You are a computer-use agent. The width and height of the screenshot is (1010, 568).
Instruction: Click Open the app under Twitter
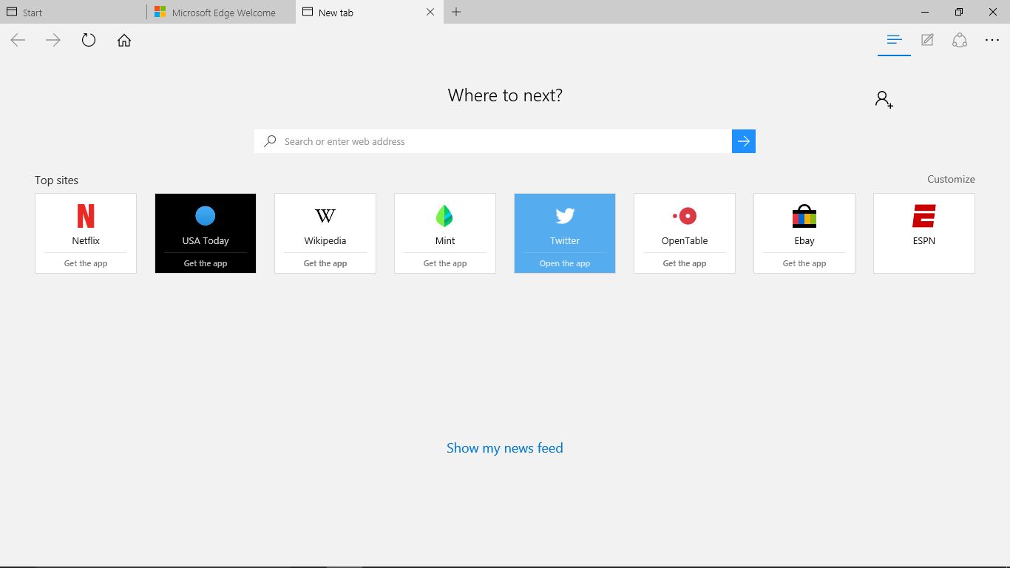(565, 263)
